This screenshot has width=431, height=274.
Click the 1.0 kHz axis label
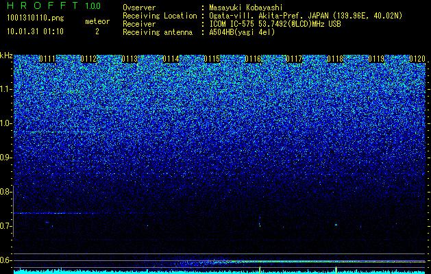pos(5,123)
